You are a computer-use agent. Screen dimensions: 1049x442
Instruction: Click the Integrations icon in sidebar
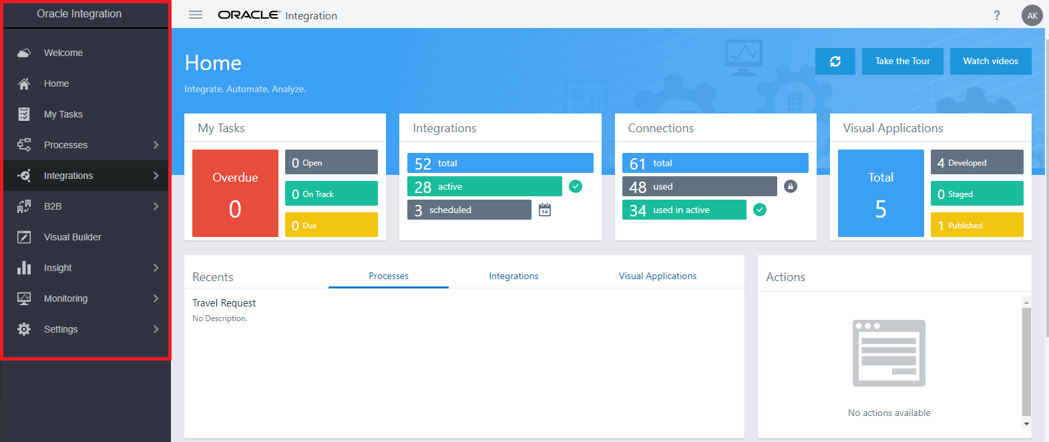click(24, 176)
